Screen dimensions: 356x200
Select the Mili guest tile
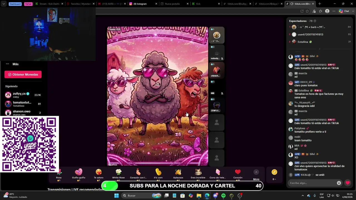pos(217,87)
